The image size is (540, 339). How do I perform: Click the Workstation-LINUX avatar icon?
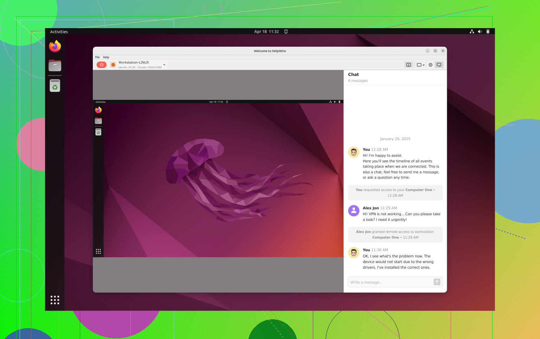pos(113,65)
